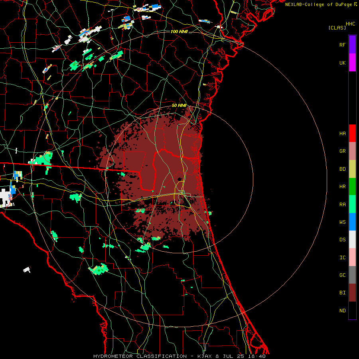Click the ND black legend swatch
The height and width of the screenshot is (359, 359).
352,310
